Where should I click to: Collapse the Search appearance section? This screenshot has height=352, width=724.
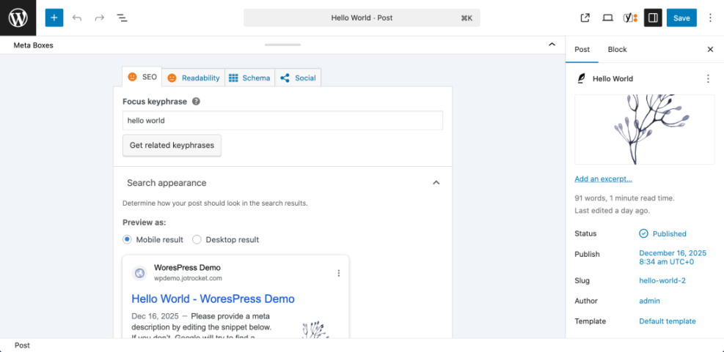pyautogui.click(x=436, y=183)
